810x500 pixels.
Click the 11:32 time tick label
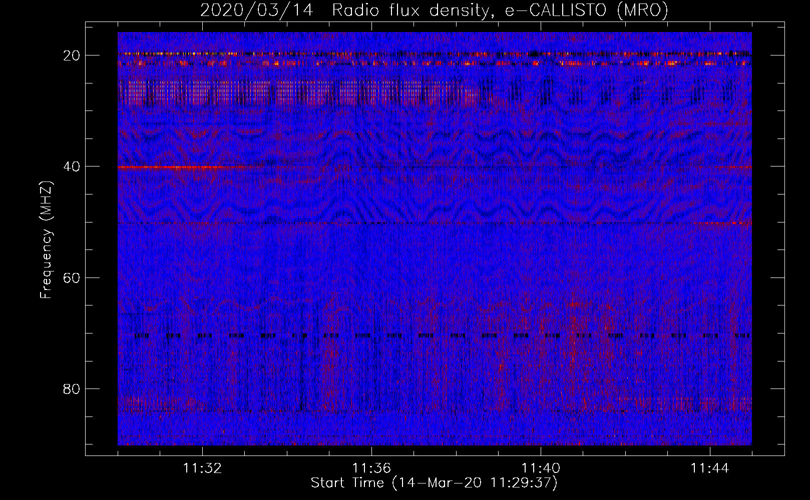coord(202,468)
